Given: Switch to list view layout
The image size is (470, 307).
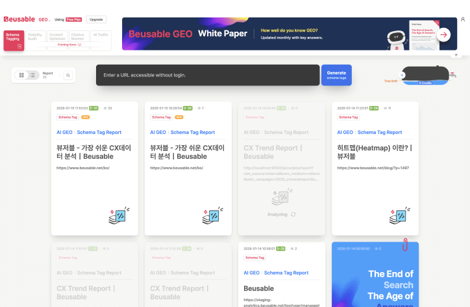Looking at the screenshot, I should pos(32,75).
